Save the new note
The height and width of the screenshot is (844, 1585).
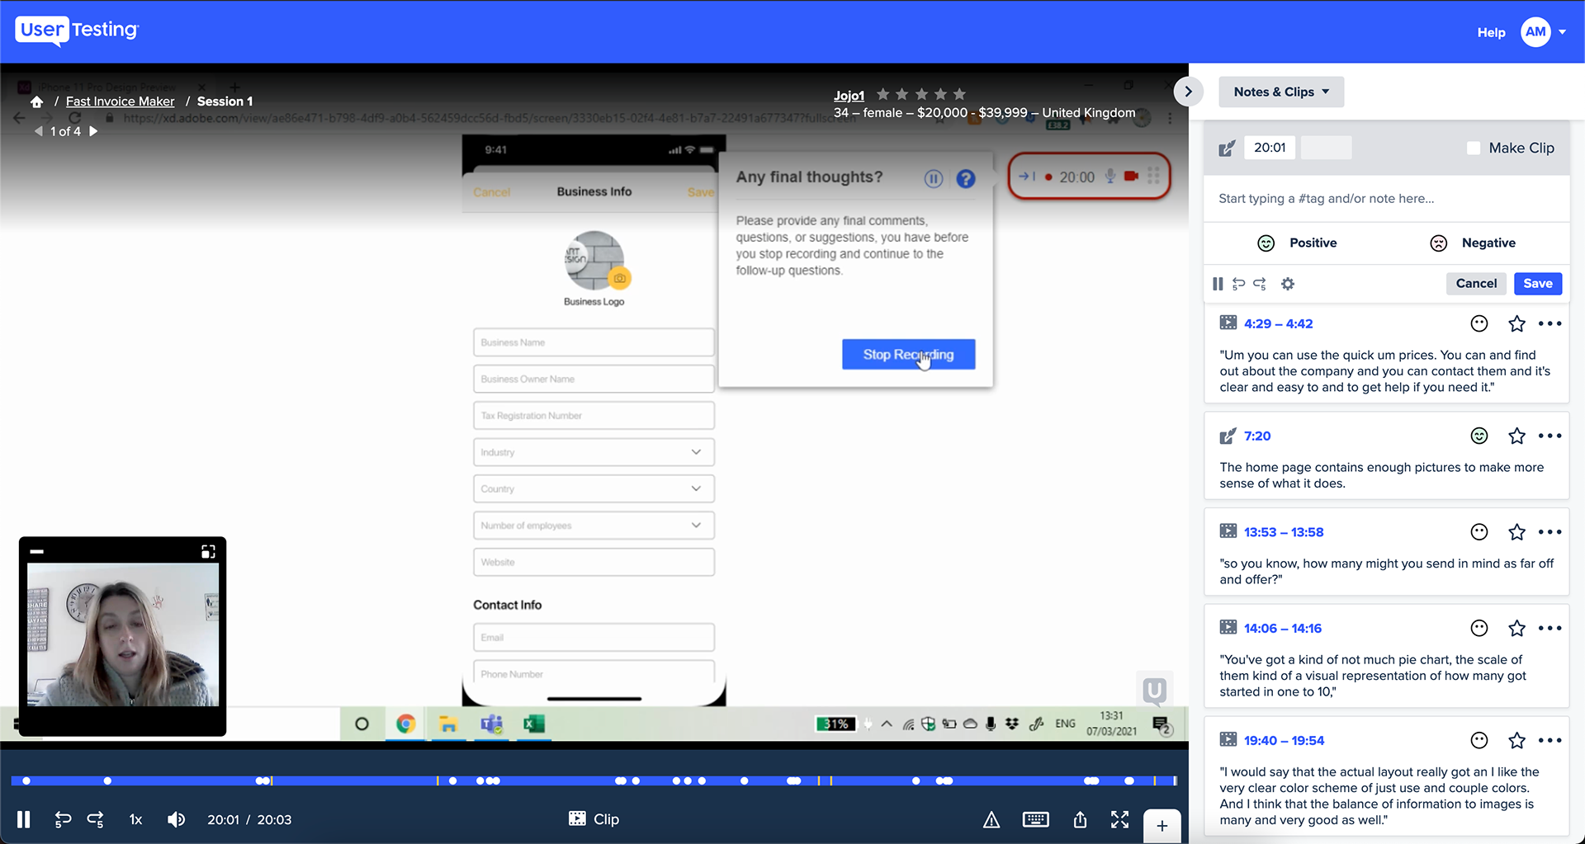click(x=1538, y=284)
